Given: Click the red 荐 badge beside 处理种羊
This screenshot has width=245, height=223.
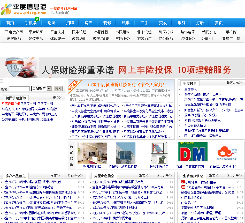Looking at the screenshot, I should click(x=183, y=182).
